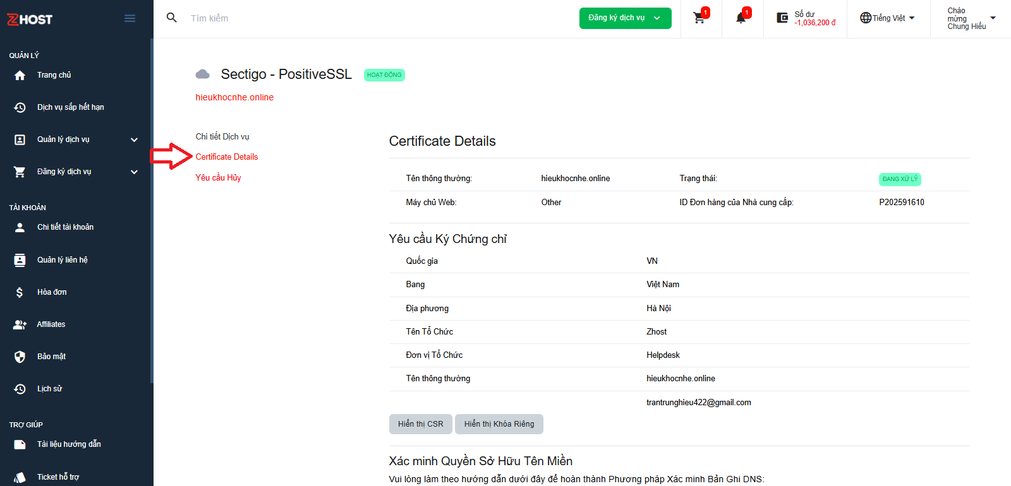Open Affiliates in sidebar
Screen dimensions: 1011x486
(51, 324)
